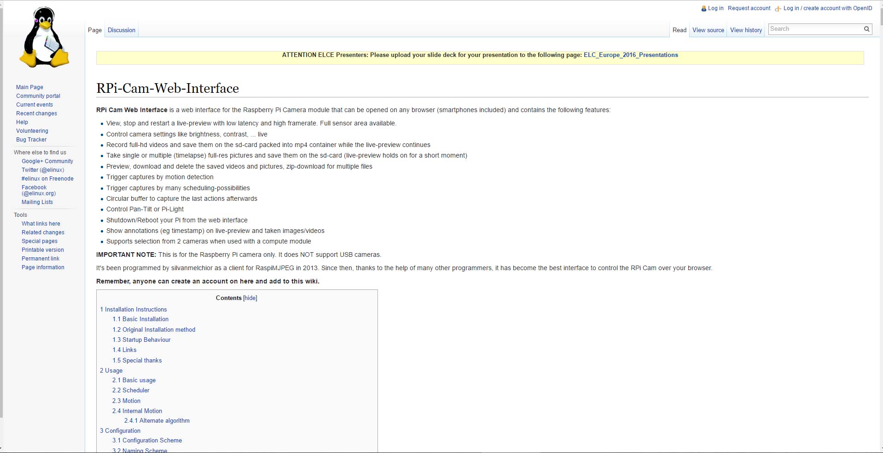Visit the Facebook (@elinux.org) link
Image resolution: width=883 pixels, height=453 pixels.
pos(39,191)
